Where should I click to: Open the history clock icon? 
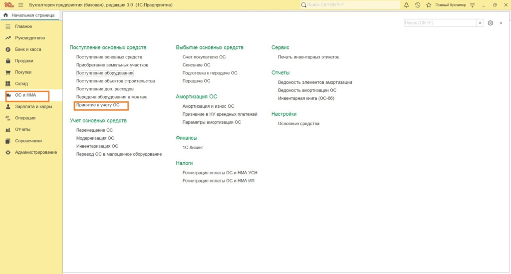[417, 5]
